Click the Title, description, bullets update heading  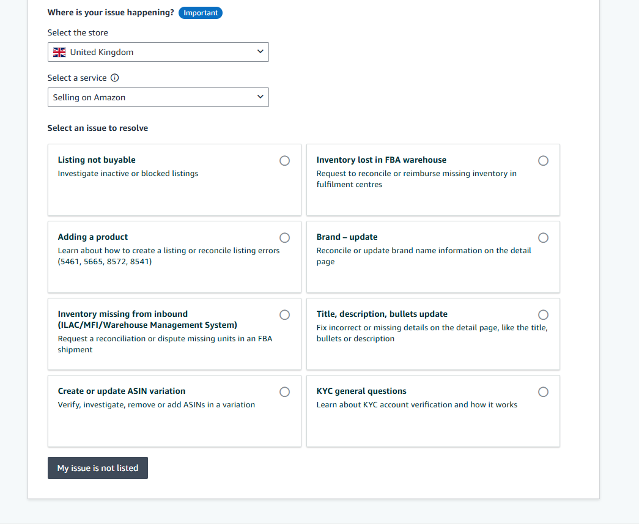[382, 314]
